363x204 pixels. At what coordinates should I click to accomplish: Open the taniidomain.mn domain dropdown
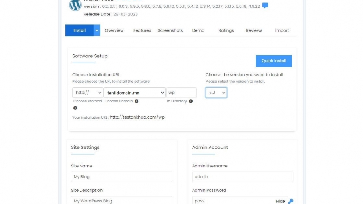[x=135, y=93]
